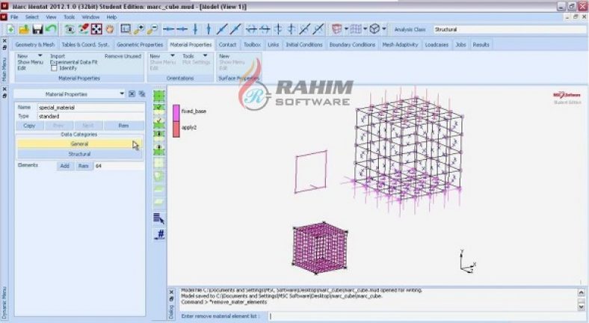Save the model with the floppy disk icon

(37, 29)
